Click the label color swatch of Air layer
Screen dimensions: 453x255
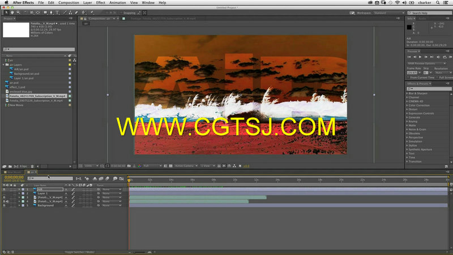point(23,189)
